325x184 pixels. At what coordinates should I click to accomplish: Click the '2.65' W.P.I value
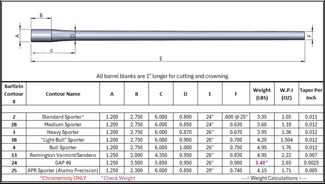(286, 163)
